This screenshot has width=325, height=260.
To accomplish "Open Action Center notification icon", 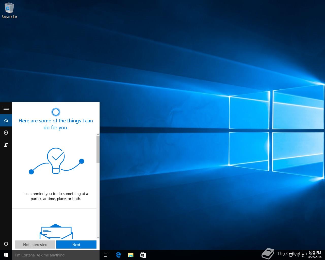I will [303, 255].
